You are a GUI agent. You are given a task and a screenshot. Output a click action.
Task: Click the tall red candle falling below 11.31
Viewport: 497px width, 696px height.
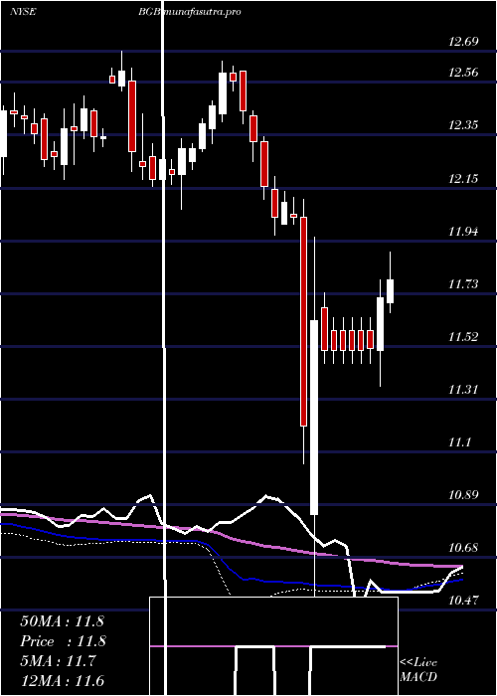coord(303,321)
